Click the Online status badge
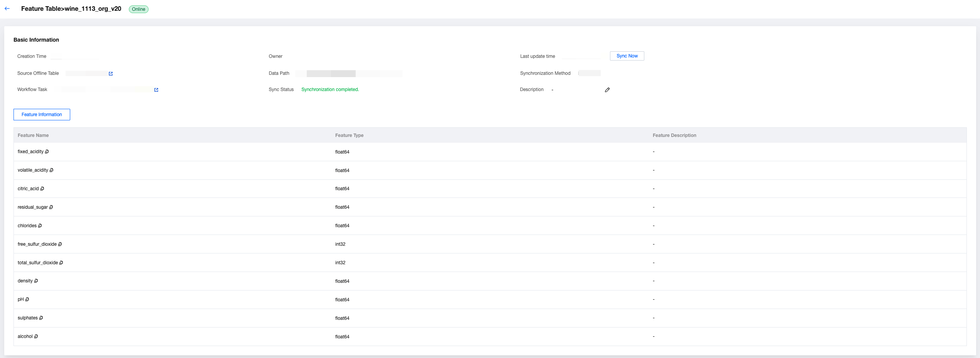 (x=139, y=9)
